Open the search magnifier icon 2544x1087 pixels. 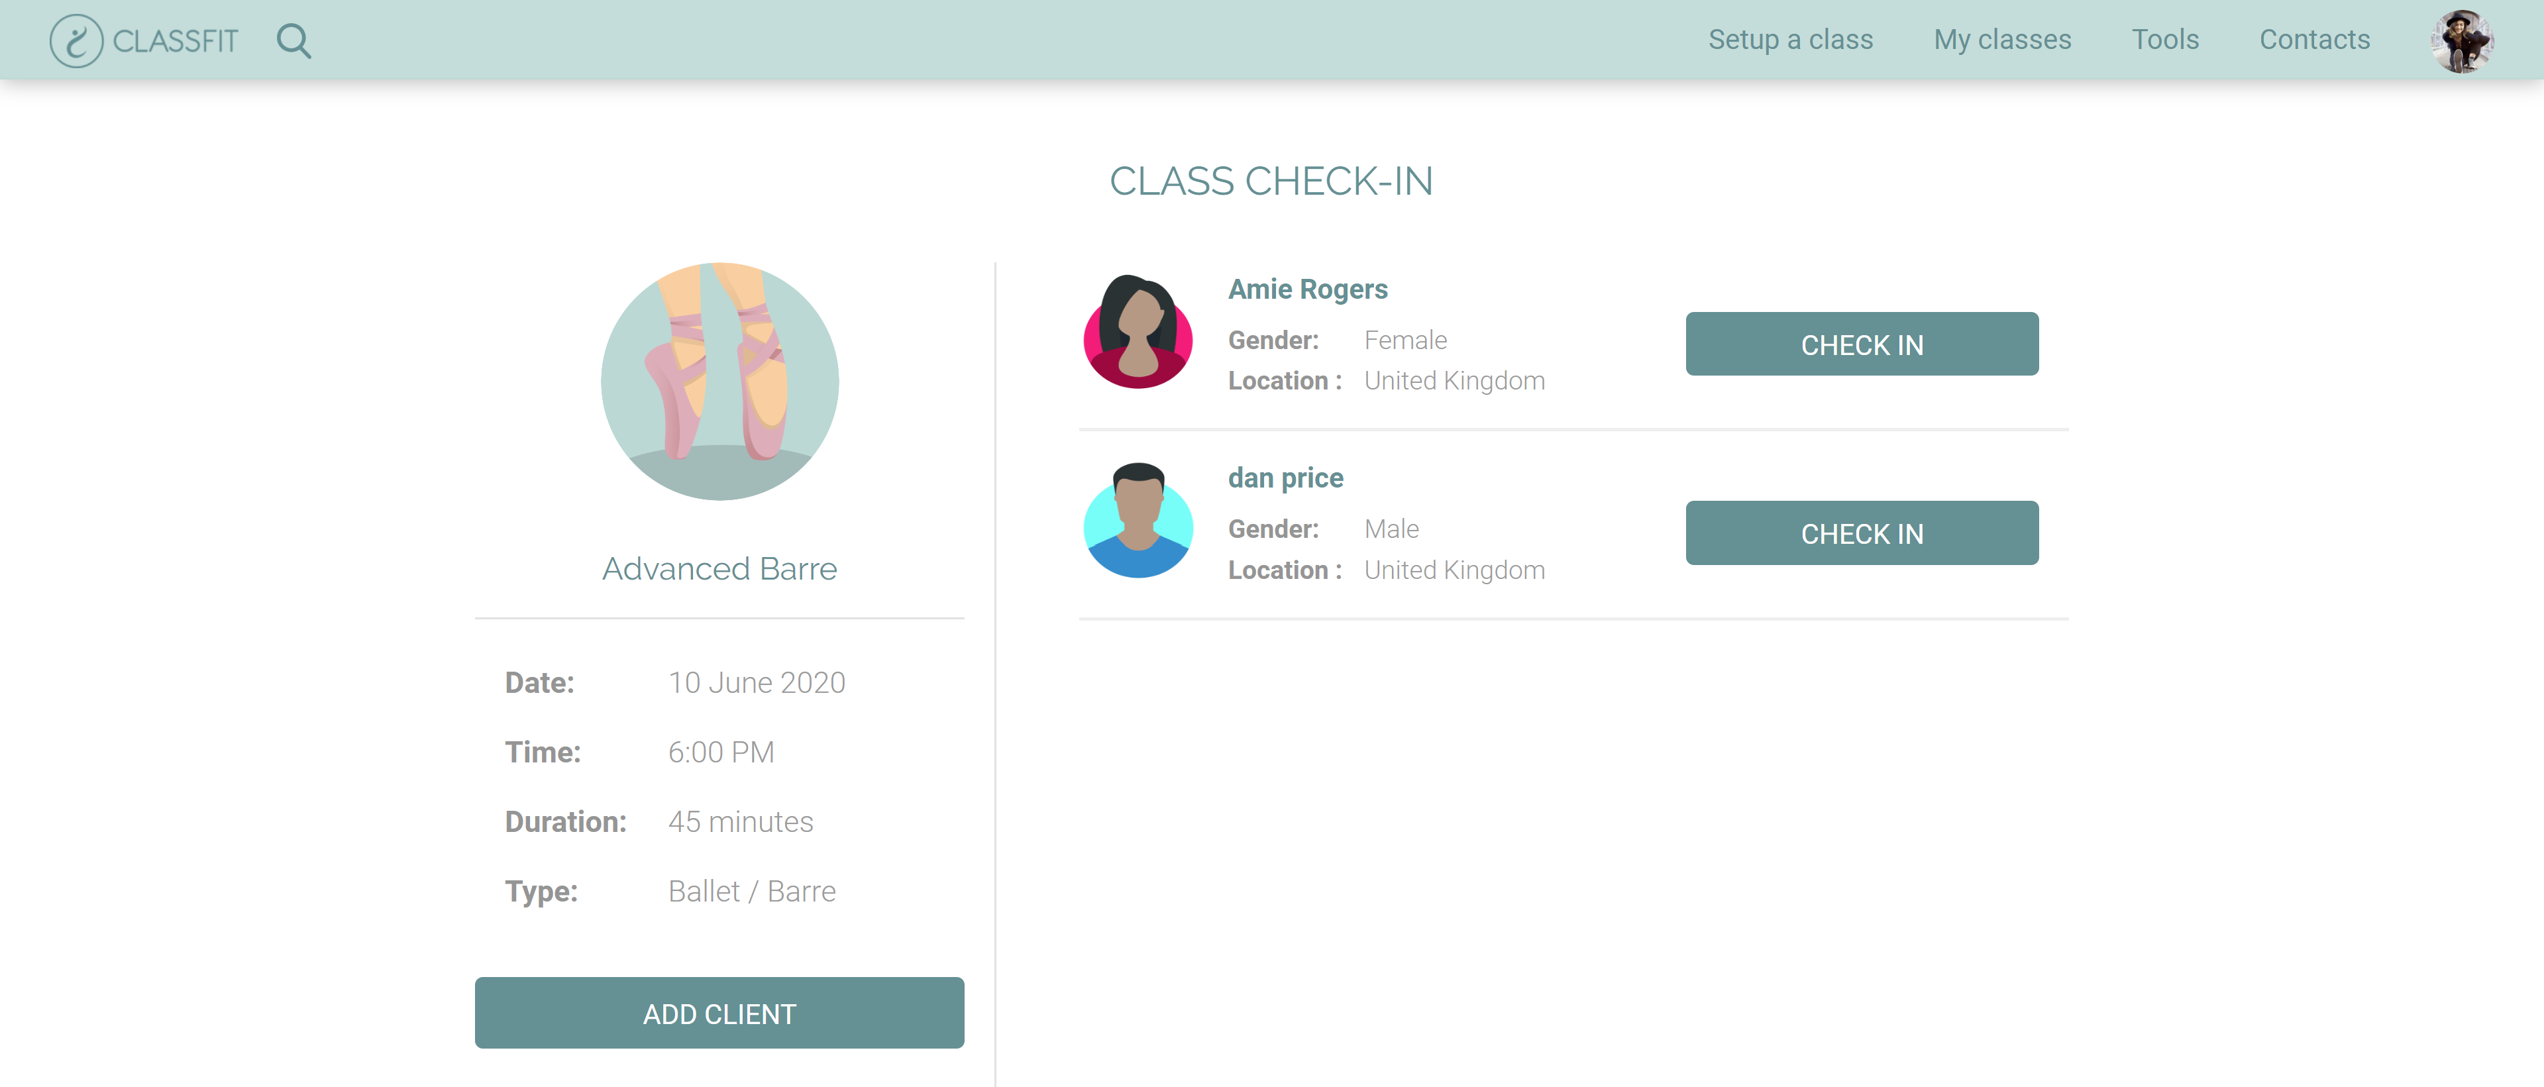coord(293,40)
